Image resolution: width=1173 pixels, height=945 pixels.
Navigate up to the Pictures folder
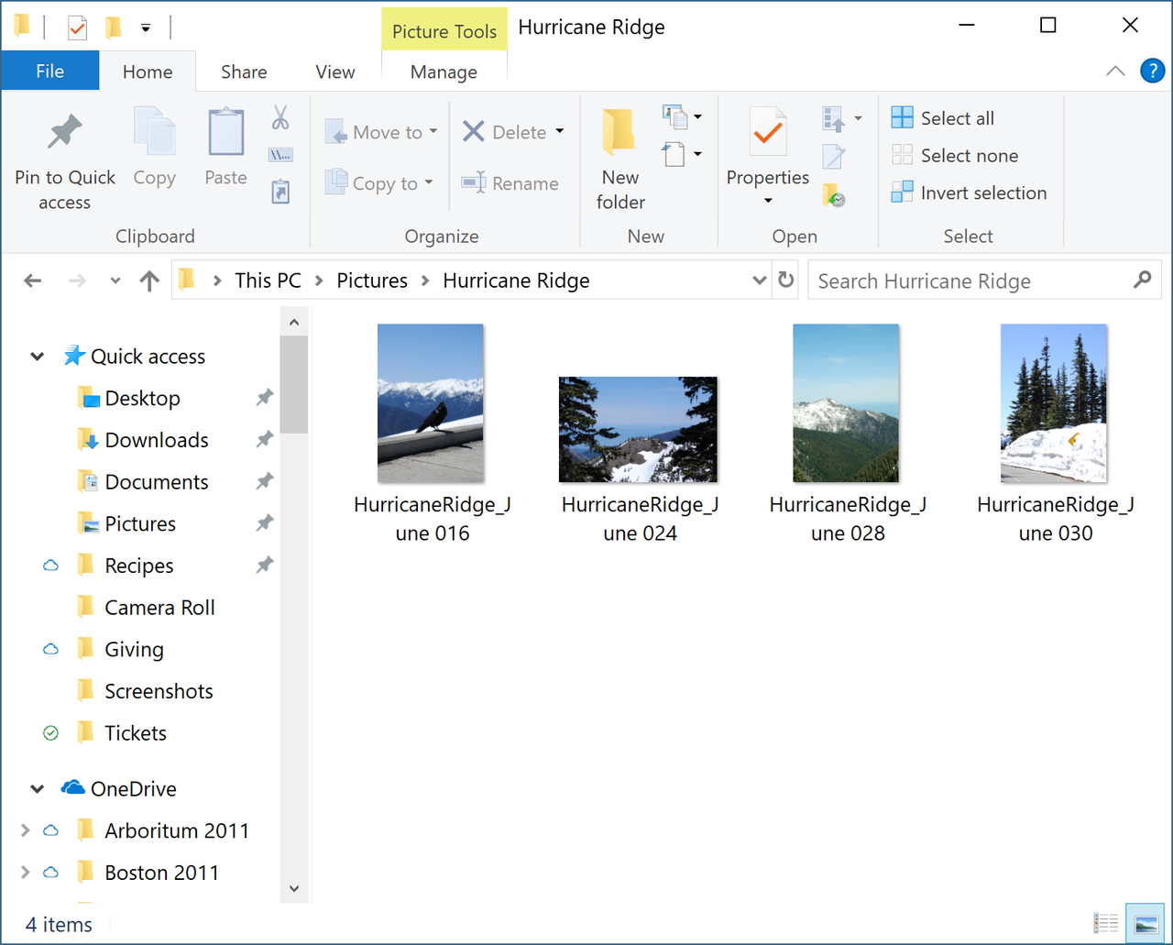tap(148, 280)
